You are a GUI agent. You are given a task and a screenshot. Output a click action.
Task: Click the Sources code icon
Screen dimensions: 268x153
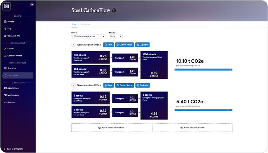(5, 102)
